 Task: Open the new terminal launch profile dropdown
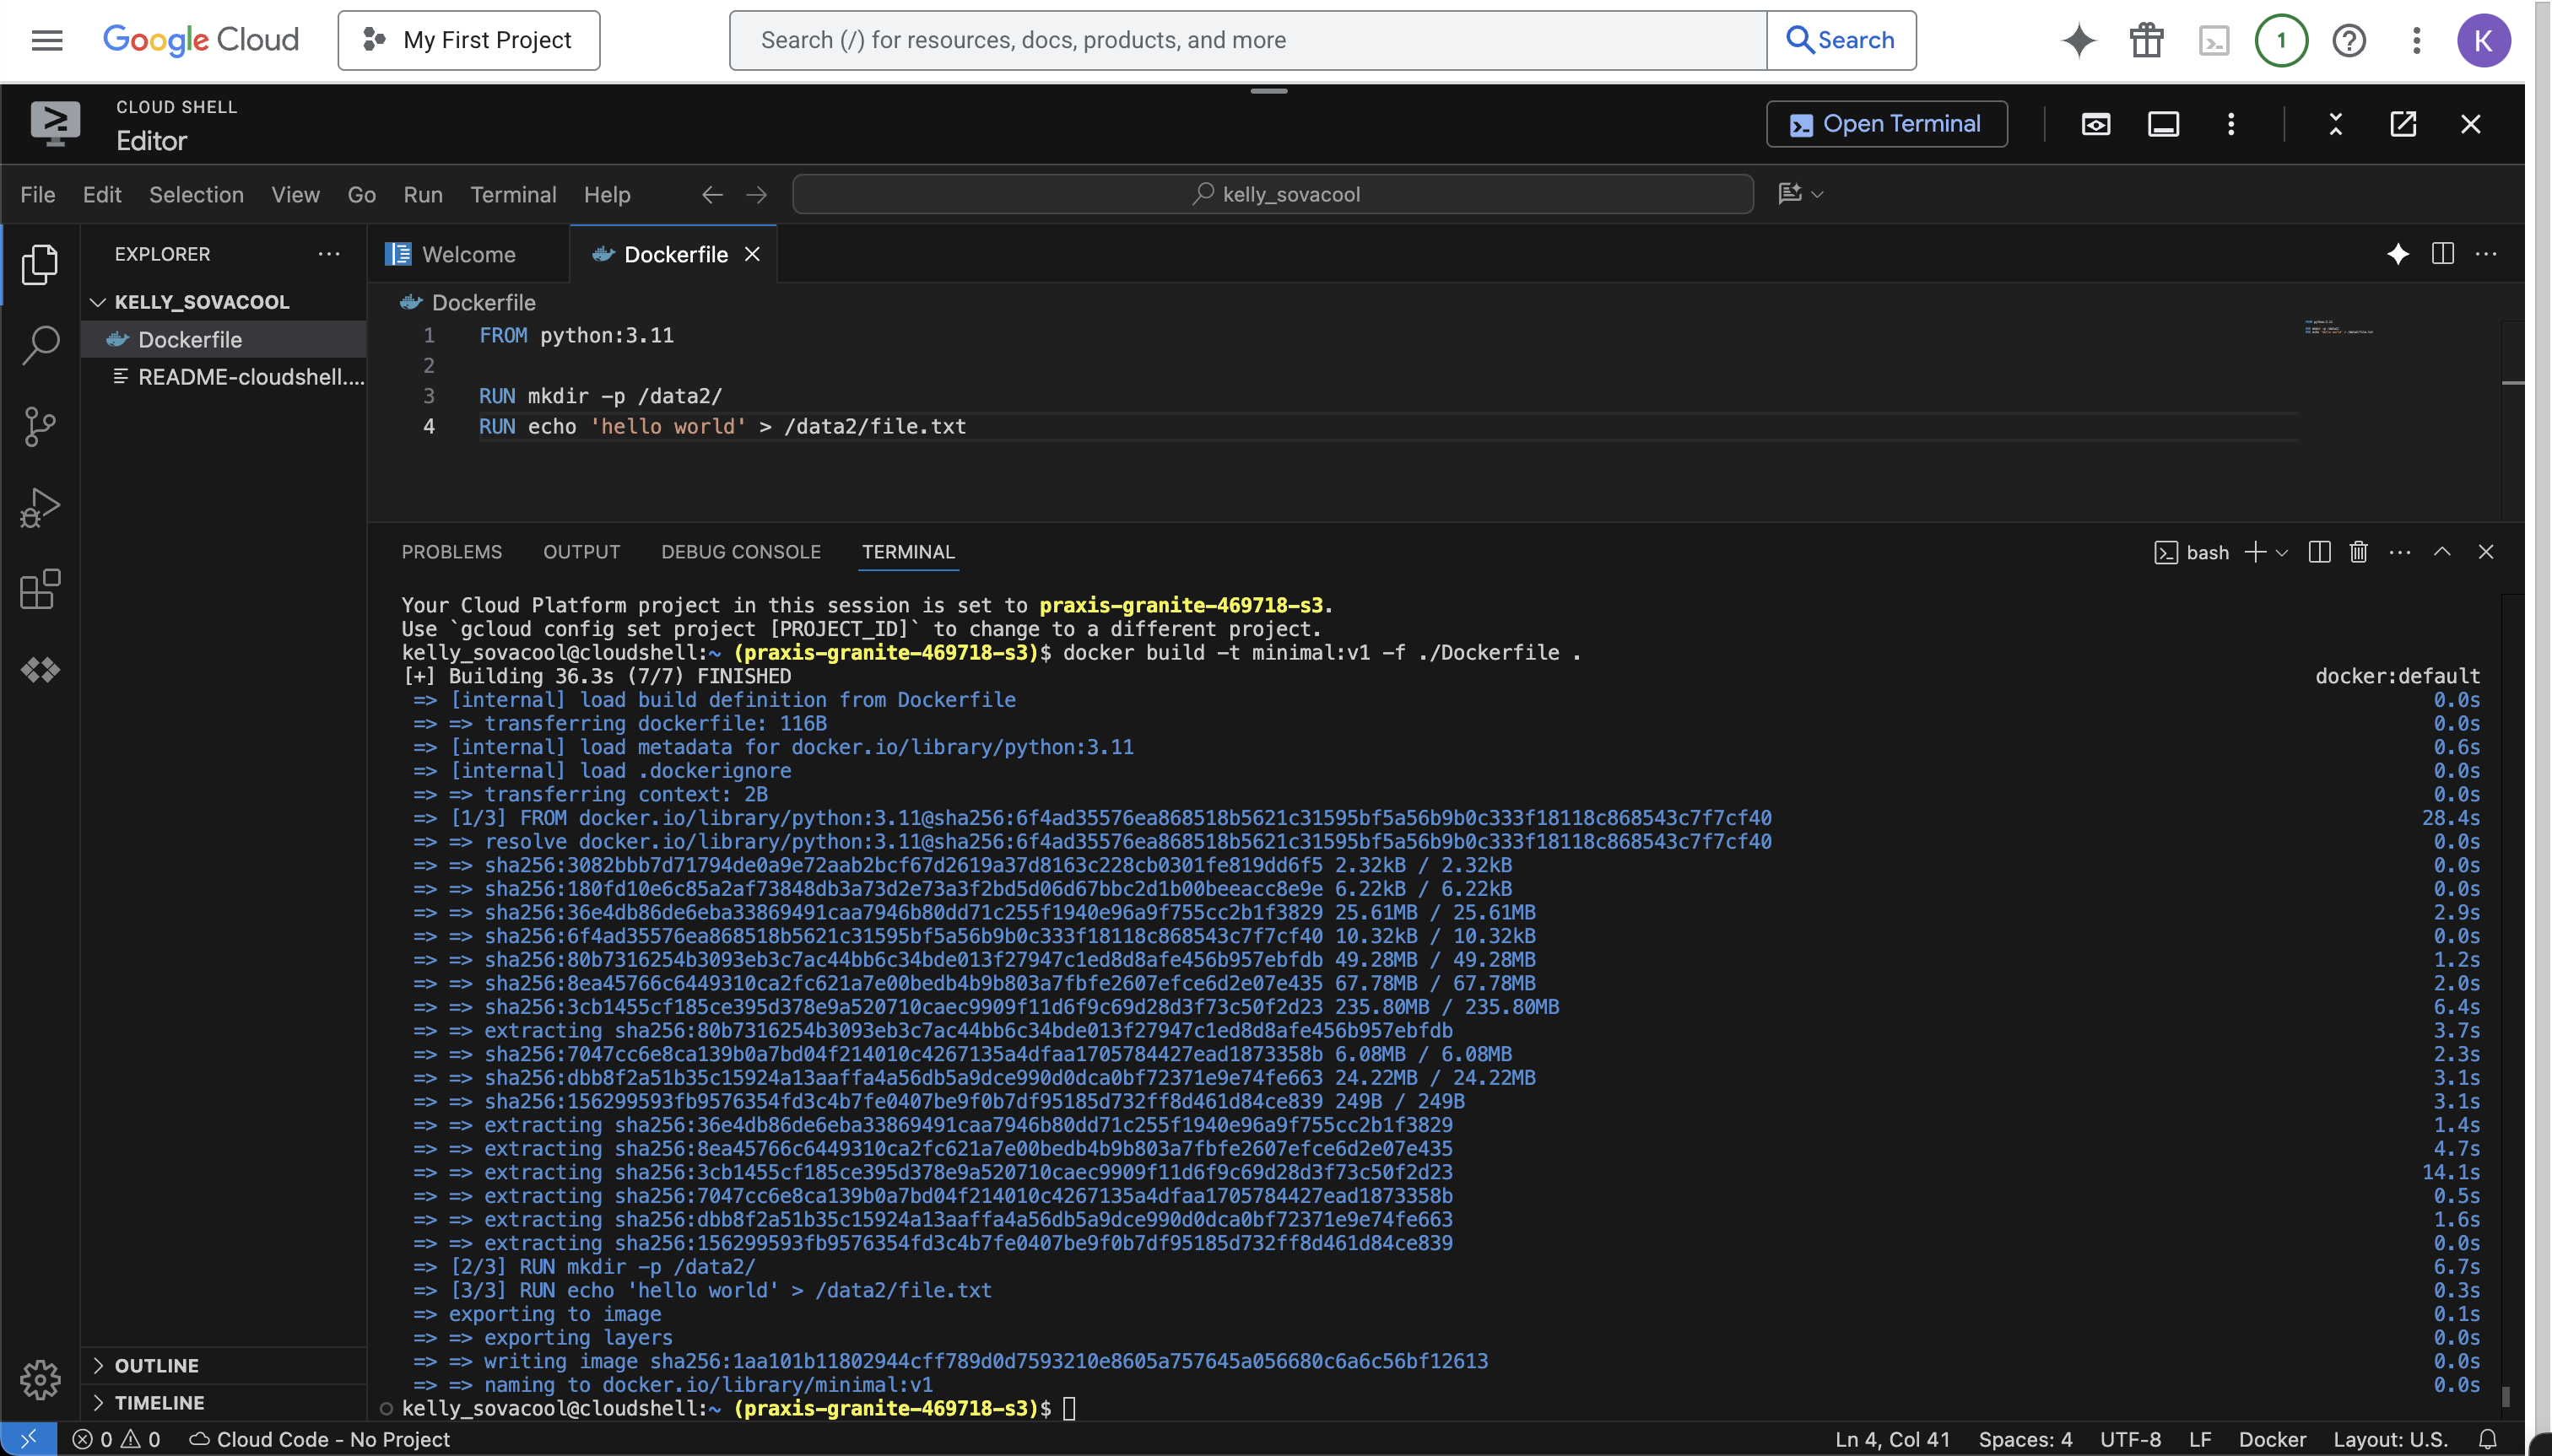(2282, 553)
